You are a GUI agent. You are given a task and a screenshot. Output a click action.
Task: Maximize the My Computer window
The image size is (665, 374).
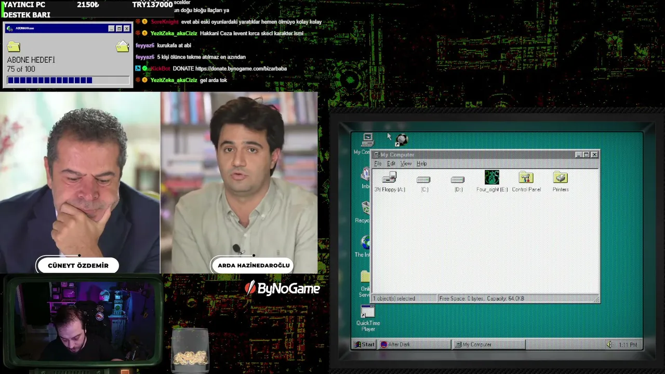click(x=587, y=155)
